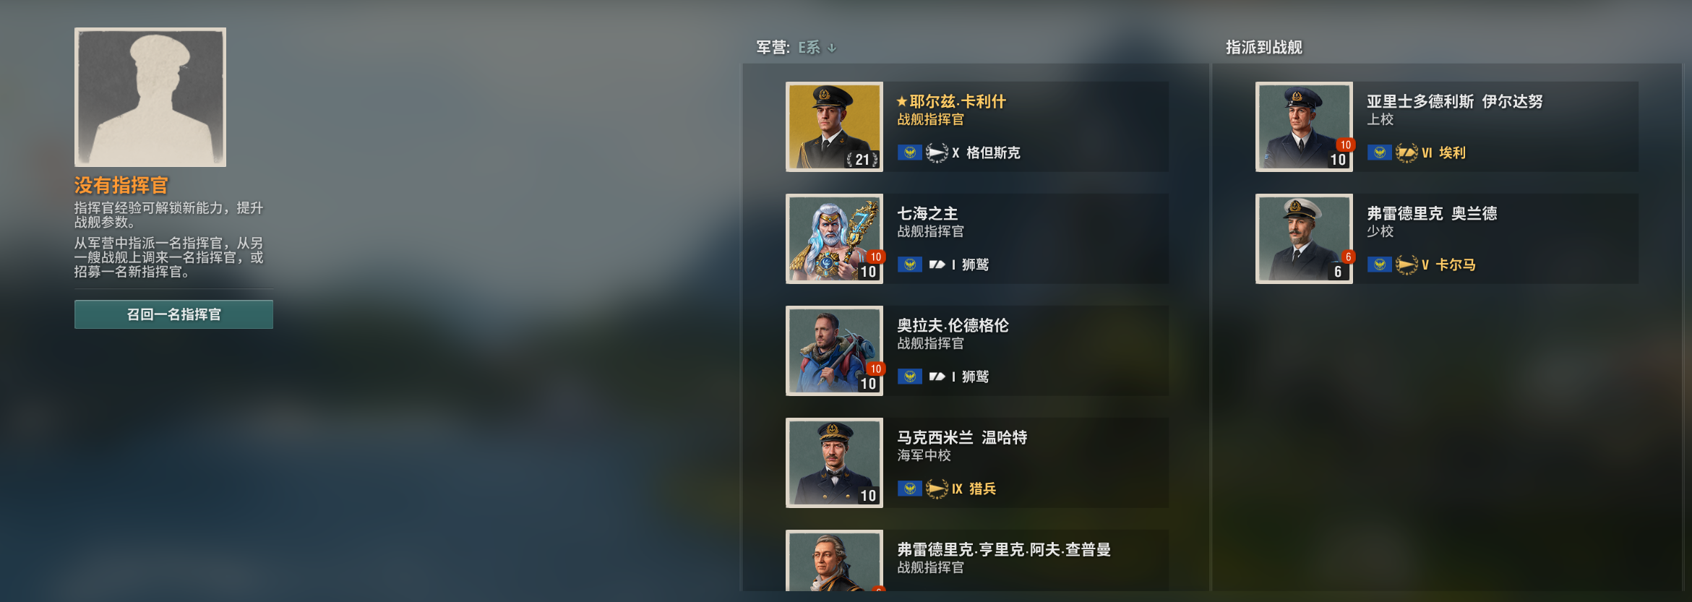Viewport: 1692px width, 602px height.
Task: Click the 召回一名指挥官 button
Action: pyautogui.click(x=173, y=314)
